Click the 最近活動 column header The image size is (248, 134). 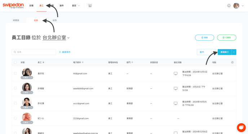click(178, 63)
